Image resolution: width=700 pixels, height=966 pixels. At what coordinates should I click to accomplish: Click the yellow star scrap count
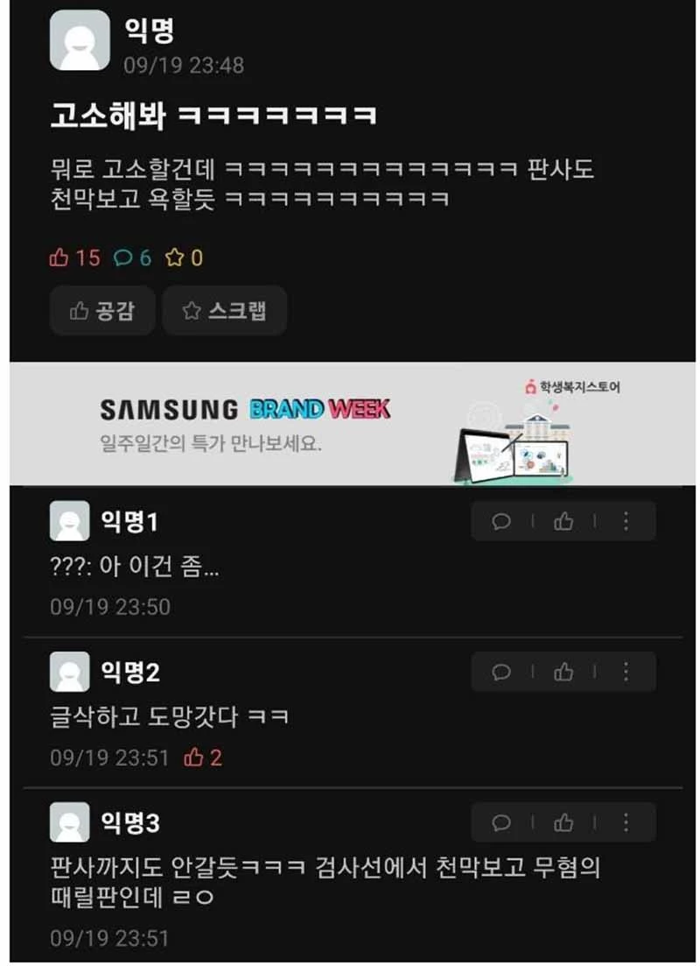pos(184,257)
